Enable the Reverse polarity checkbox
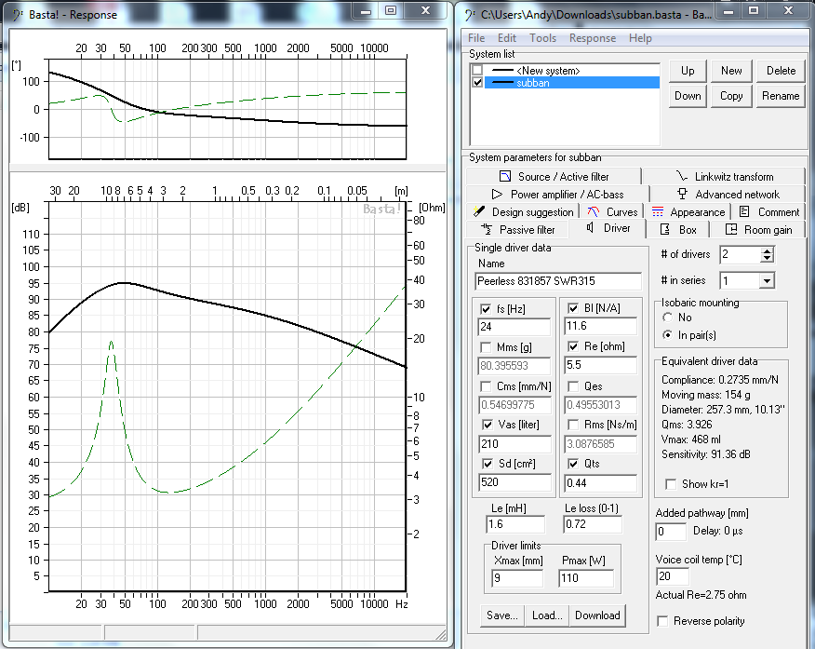815x649 pixels. click(662, 621)
